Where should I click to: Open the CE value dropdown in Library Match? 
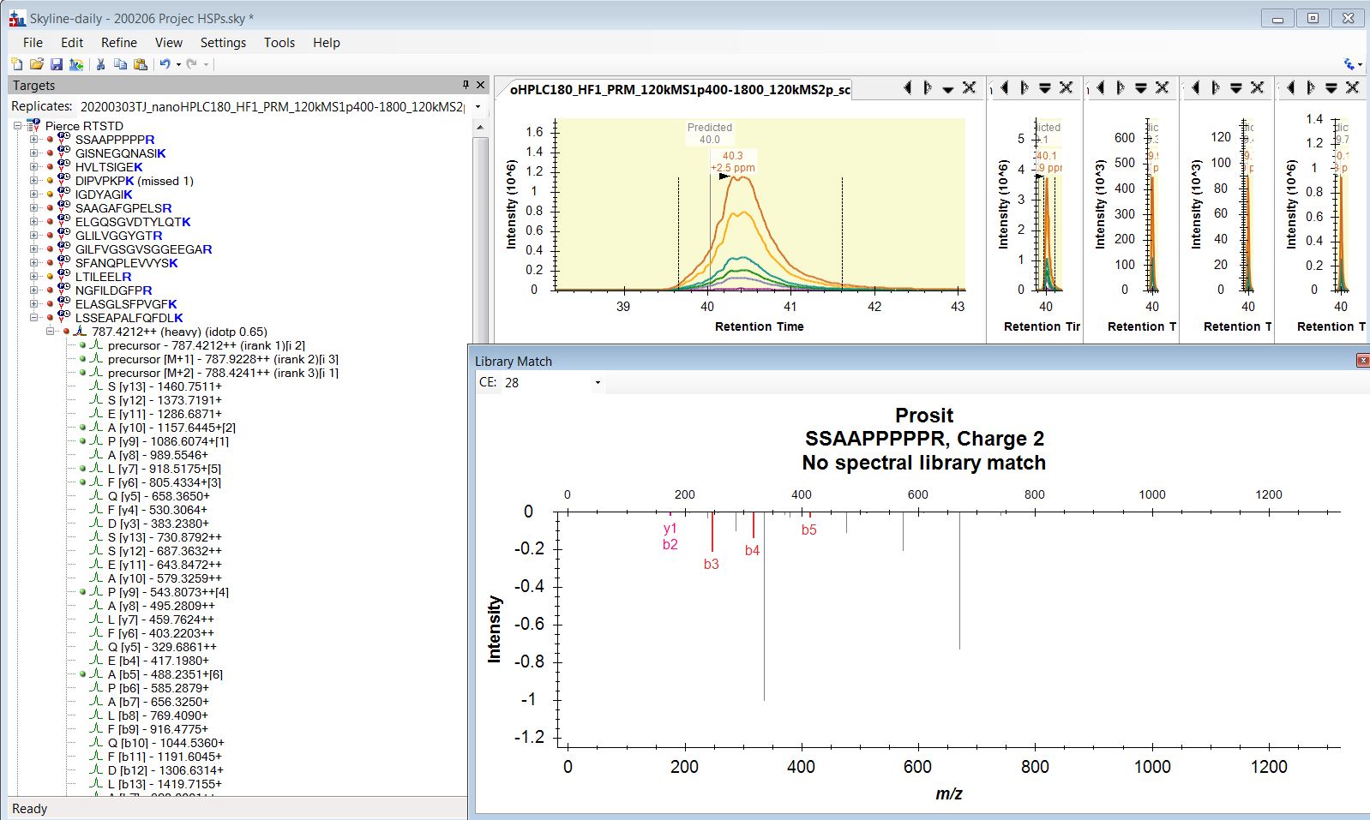click(x=597, y=383)
